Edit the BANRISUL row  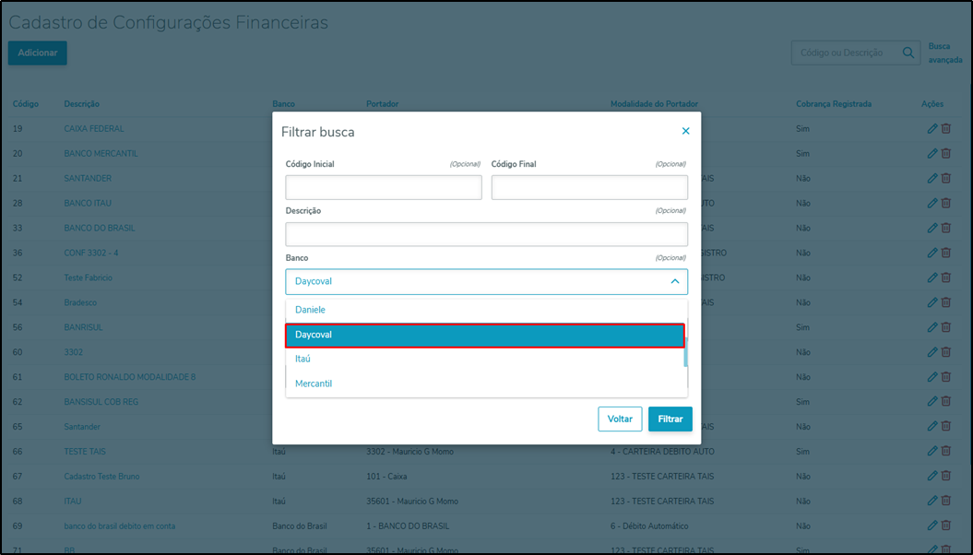[932, 326]
